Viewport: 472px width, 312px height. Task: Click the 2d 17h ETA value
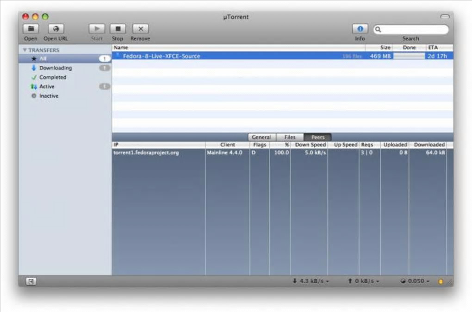[437, 56]
